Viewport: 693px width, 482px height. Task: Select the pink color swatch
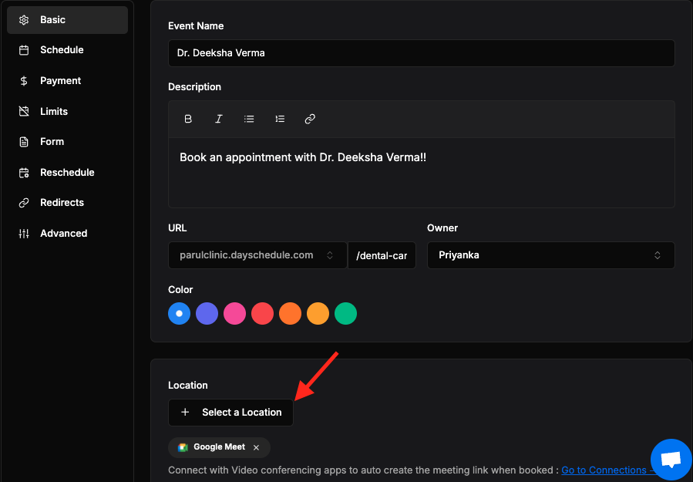coord(234,314)
